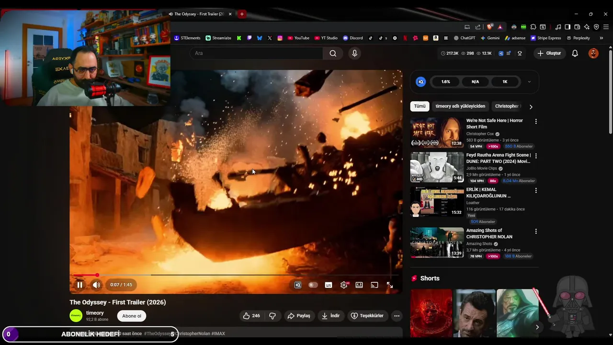This screenshot has height=345, width=613.
Task: Show next Shorts with the right arrow
Action: (x=537, y=327)
